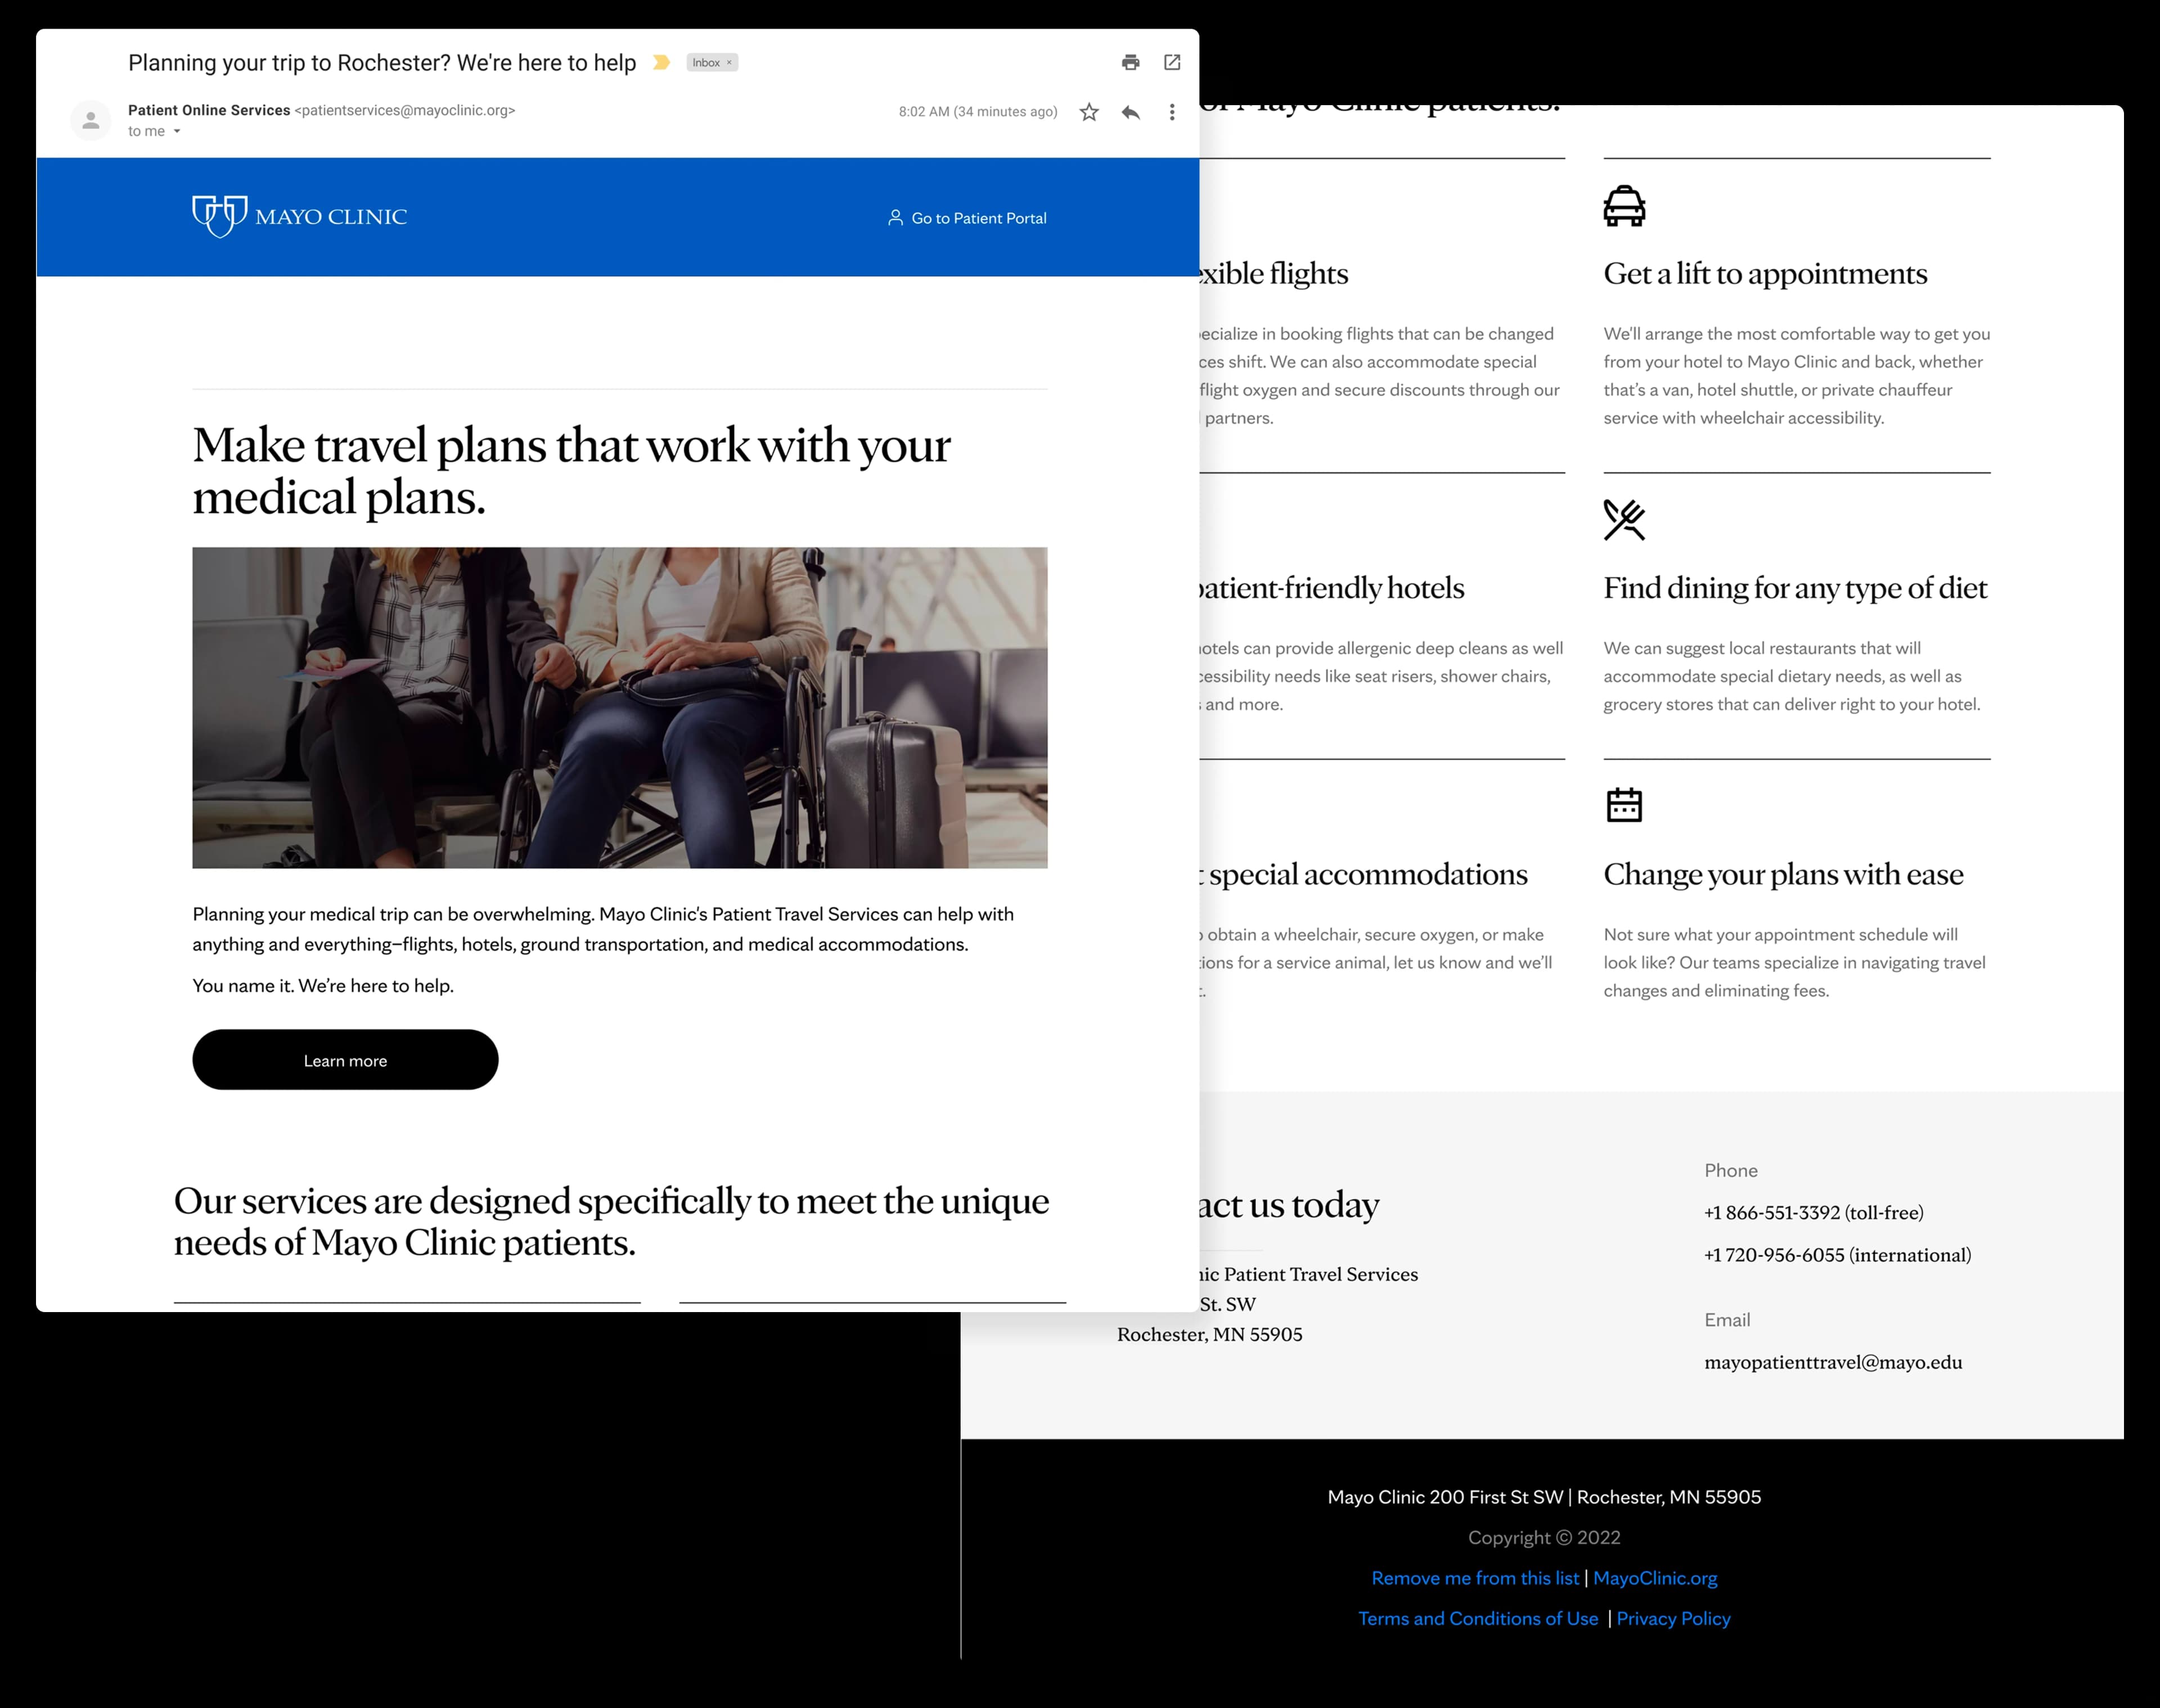Click the airport wheelchair hero image
This screenshot has height=1708, width=2160.
pyautogui.click(x=620, y=707)
